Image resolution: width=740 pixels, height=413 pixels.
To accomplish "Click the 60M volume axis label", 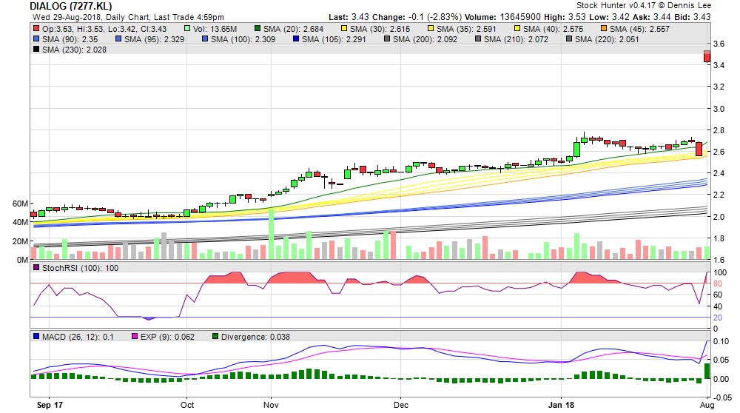I will click(x=20, y=204).
